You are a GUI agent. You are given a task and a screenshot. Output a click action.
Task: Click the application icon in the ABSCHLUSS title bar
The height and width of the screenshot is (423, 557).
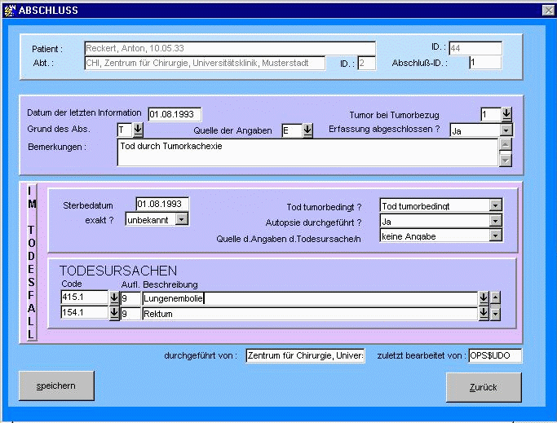(9, 9)
